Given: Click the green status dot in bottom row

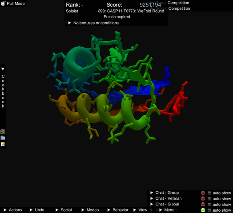Looking at the screenshot, I should 203,210.
